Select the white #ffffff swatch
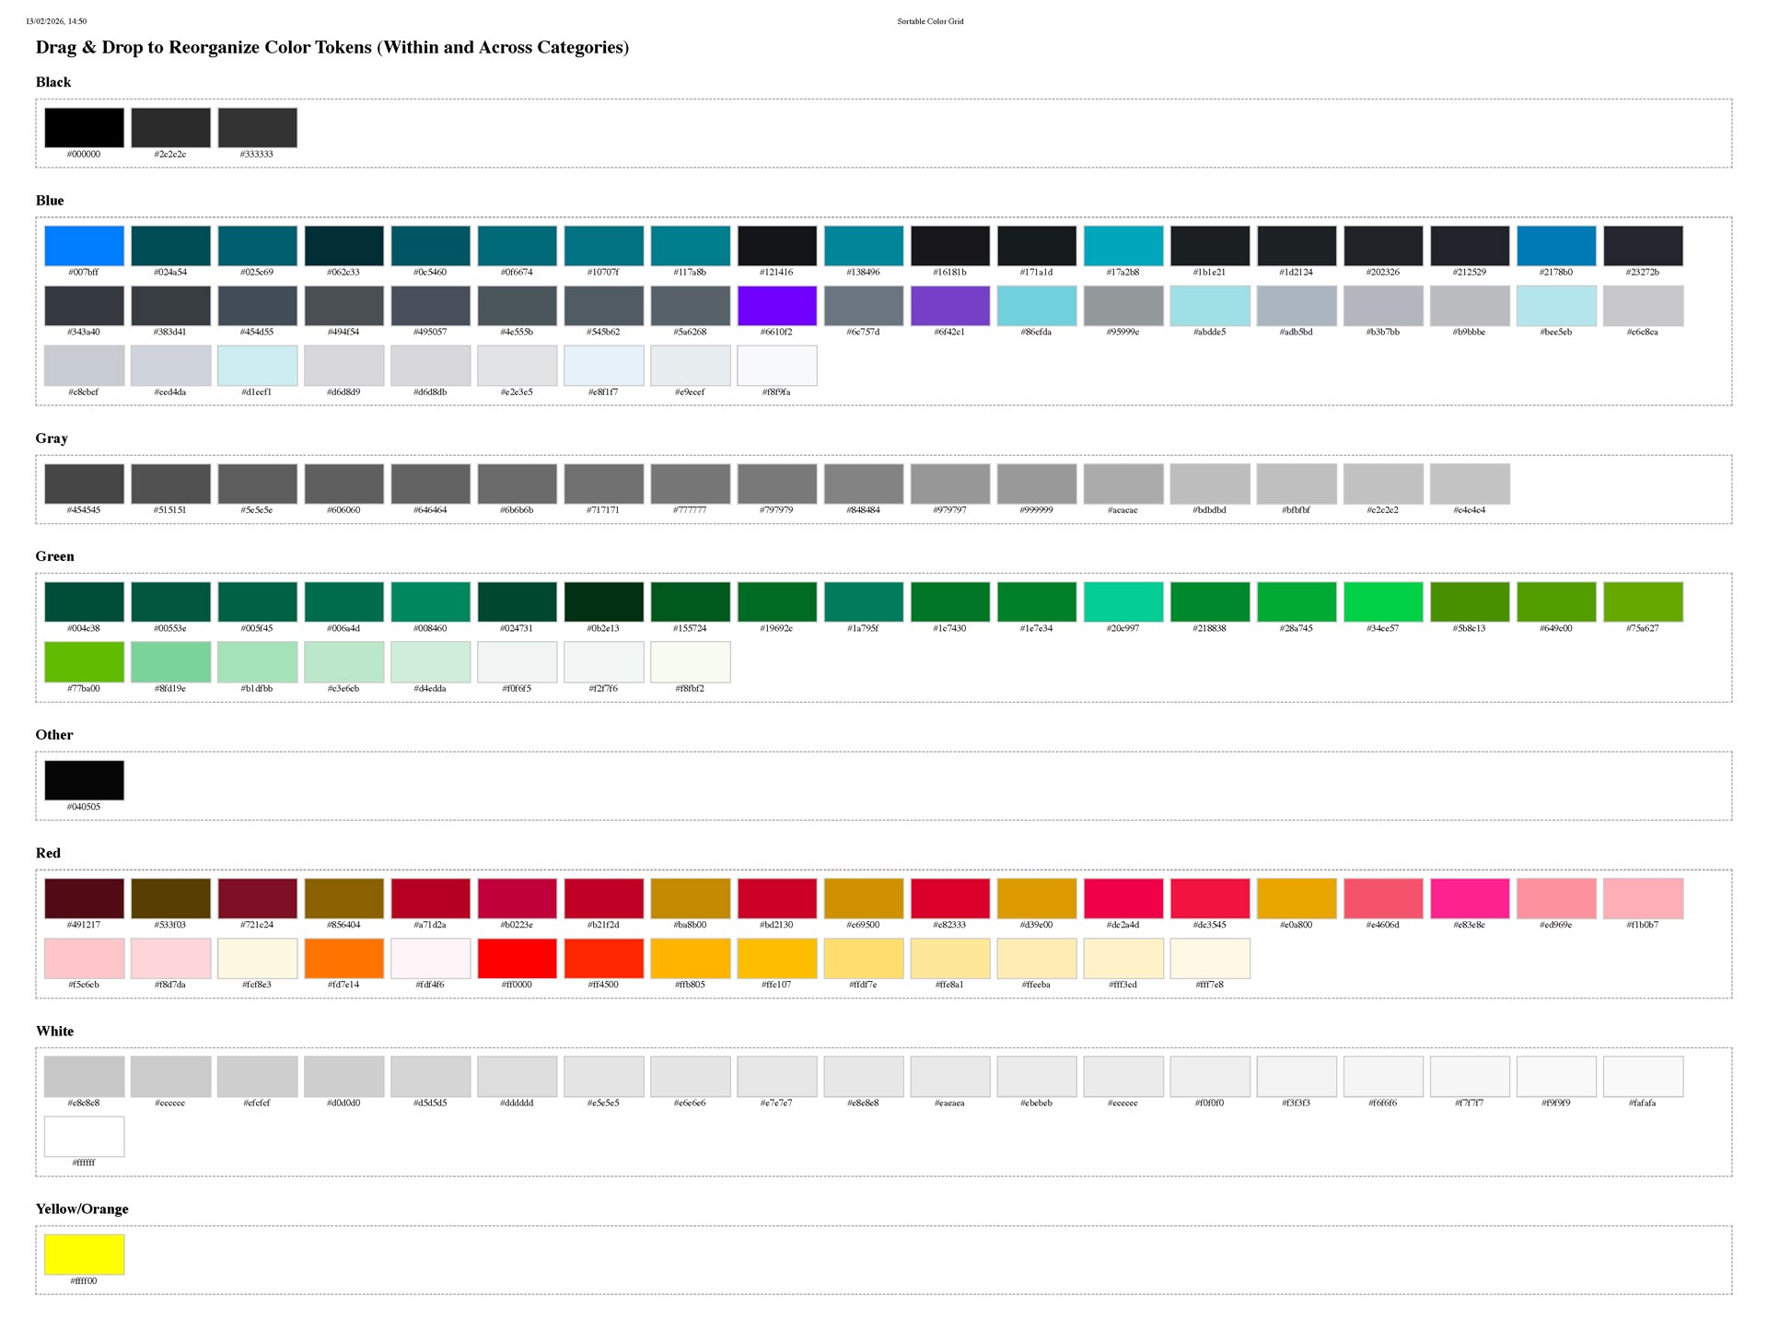Screen dimensions: 1768x1331 click(x=84, y=1137)
